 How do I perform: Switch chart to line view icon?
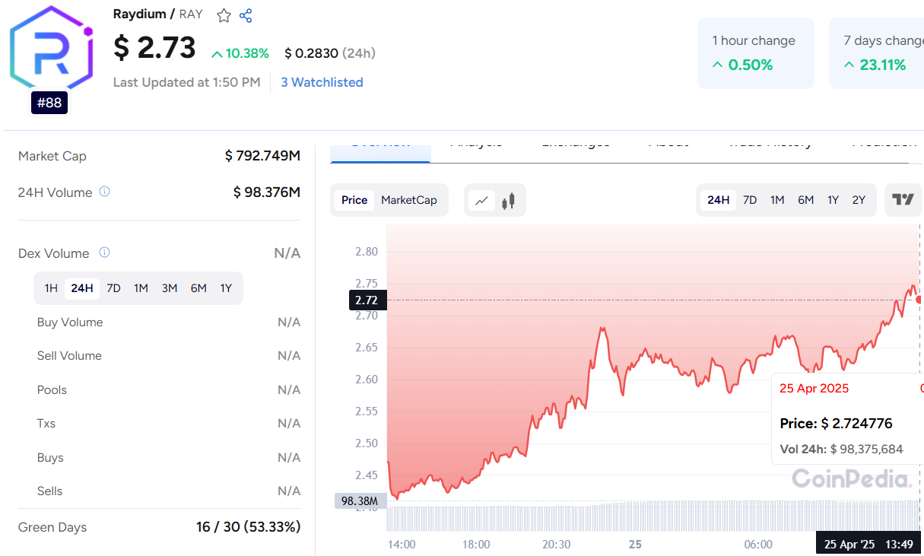pyautogui.click(x=481, y=201)
